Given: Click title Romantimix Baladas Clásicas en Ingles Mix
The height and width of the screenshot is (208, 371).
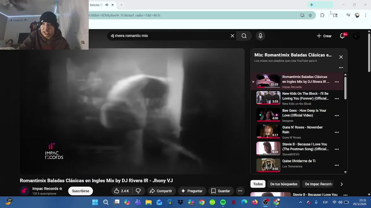Looking at the screenshot, I should pos(96,181).
